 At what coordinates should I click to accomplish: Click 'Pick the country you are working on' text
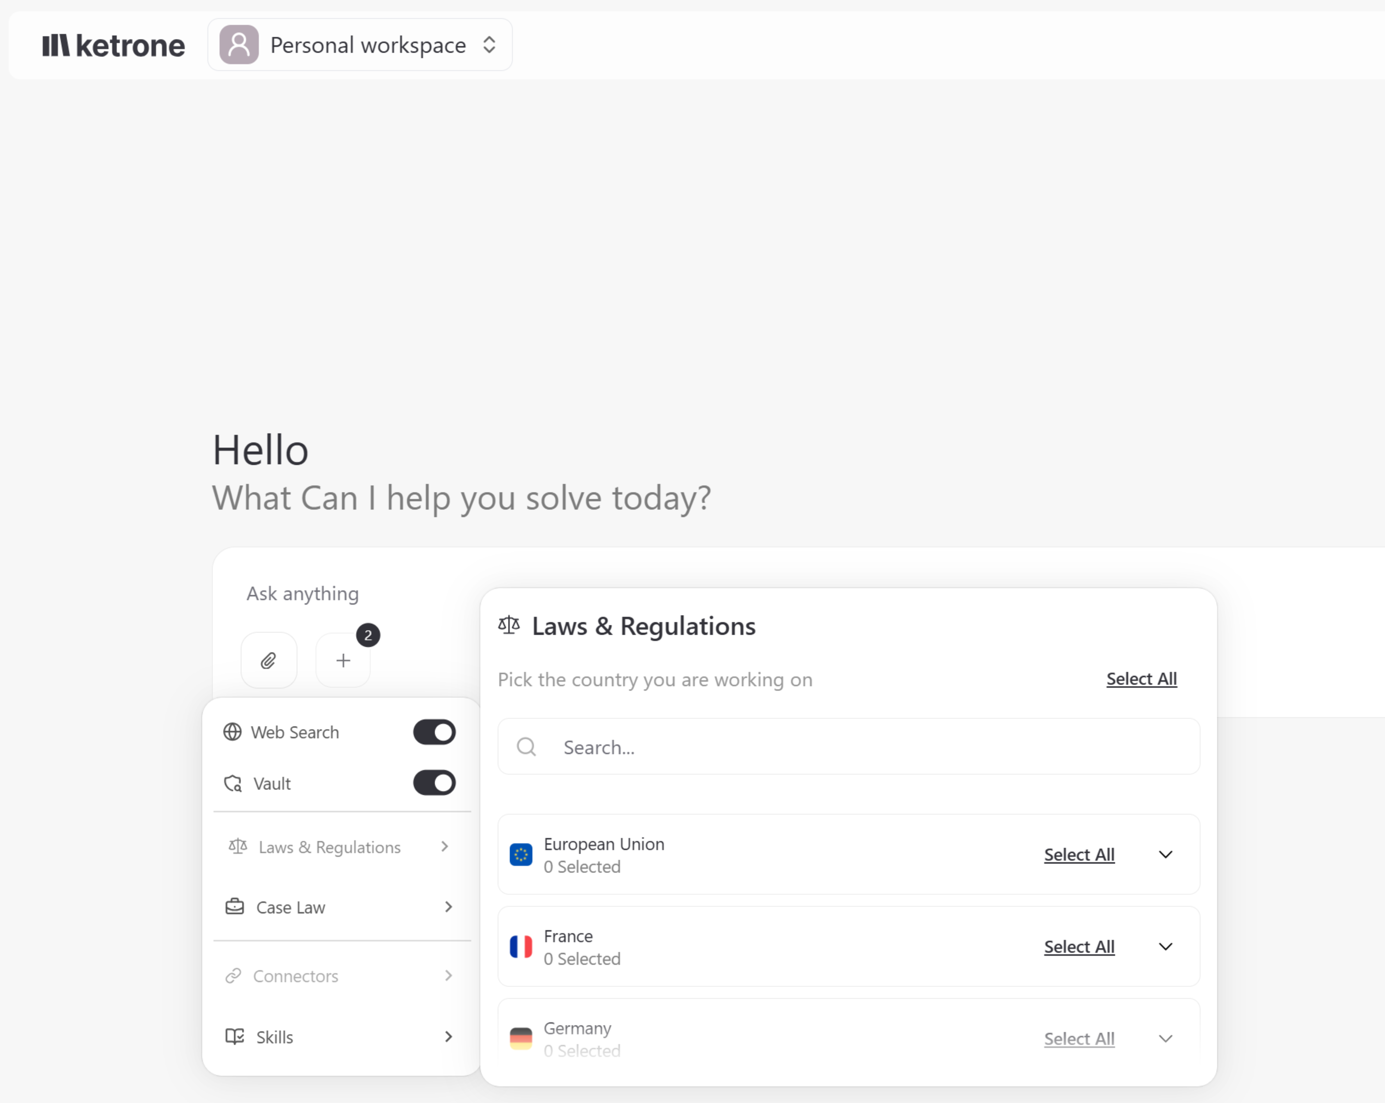[655, 679]
